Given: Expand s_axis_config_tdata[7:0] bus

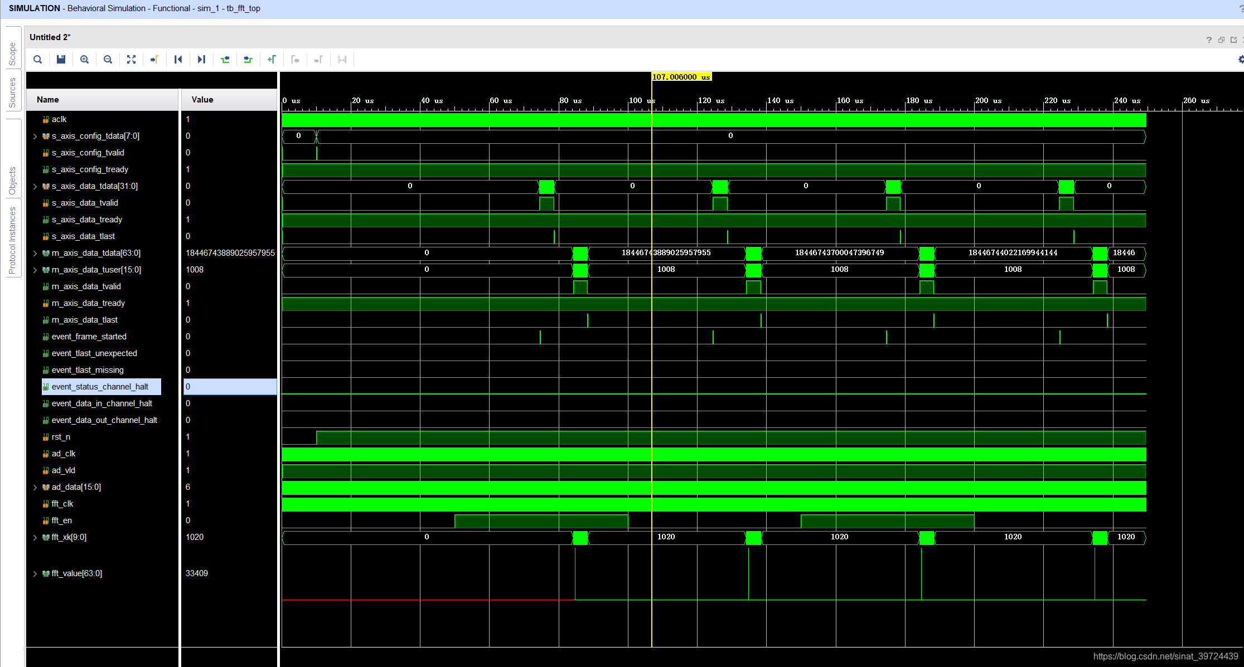Looking at the screenshot, I should pos(35,136).
